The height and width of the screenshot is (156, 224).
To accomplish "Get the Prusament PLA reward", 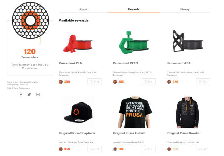I will tap(94, 81).
